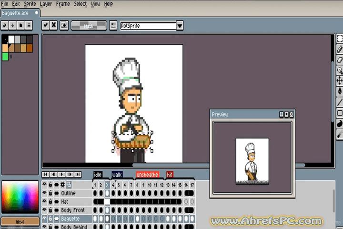The width and height of the screenshot is (343, 229).
Task: Go to previous frame
Action: pos(54,175)
